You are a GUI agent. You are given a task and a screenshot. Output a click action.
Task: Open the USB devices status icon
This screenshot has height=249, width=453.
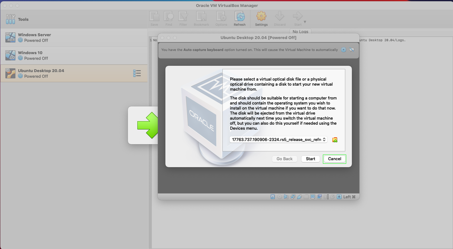[x=299, y=196]
